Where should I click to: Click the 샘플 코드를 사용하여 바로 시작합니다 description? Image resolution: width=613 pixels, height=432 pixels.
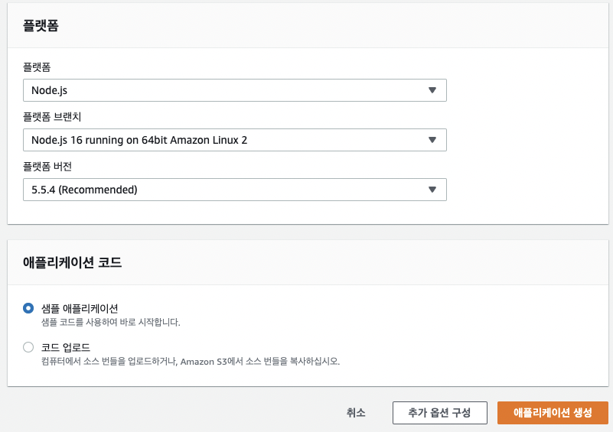pos(111,322)
